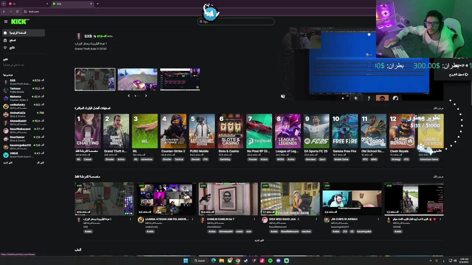472x265 pixels.
Task: Click the Chrome icon on the taskbar
Action: tap(238, 261)
